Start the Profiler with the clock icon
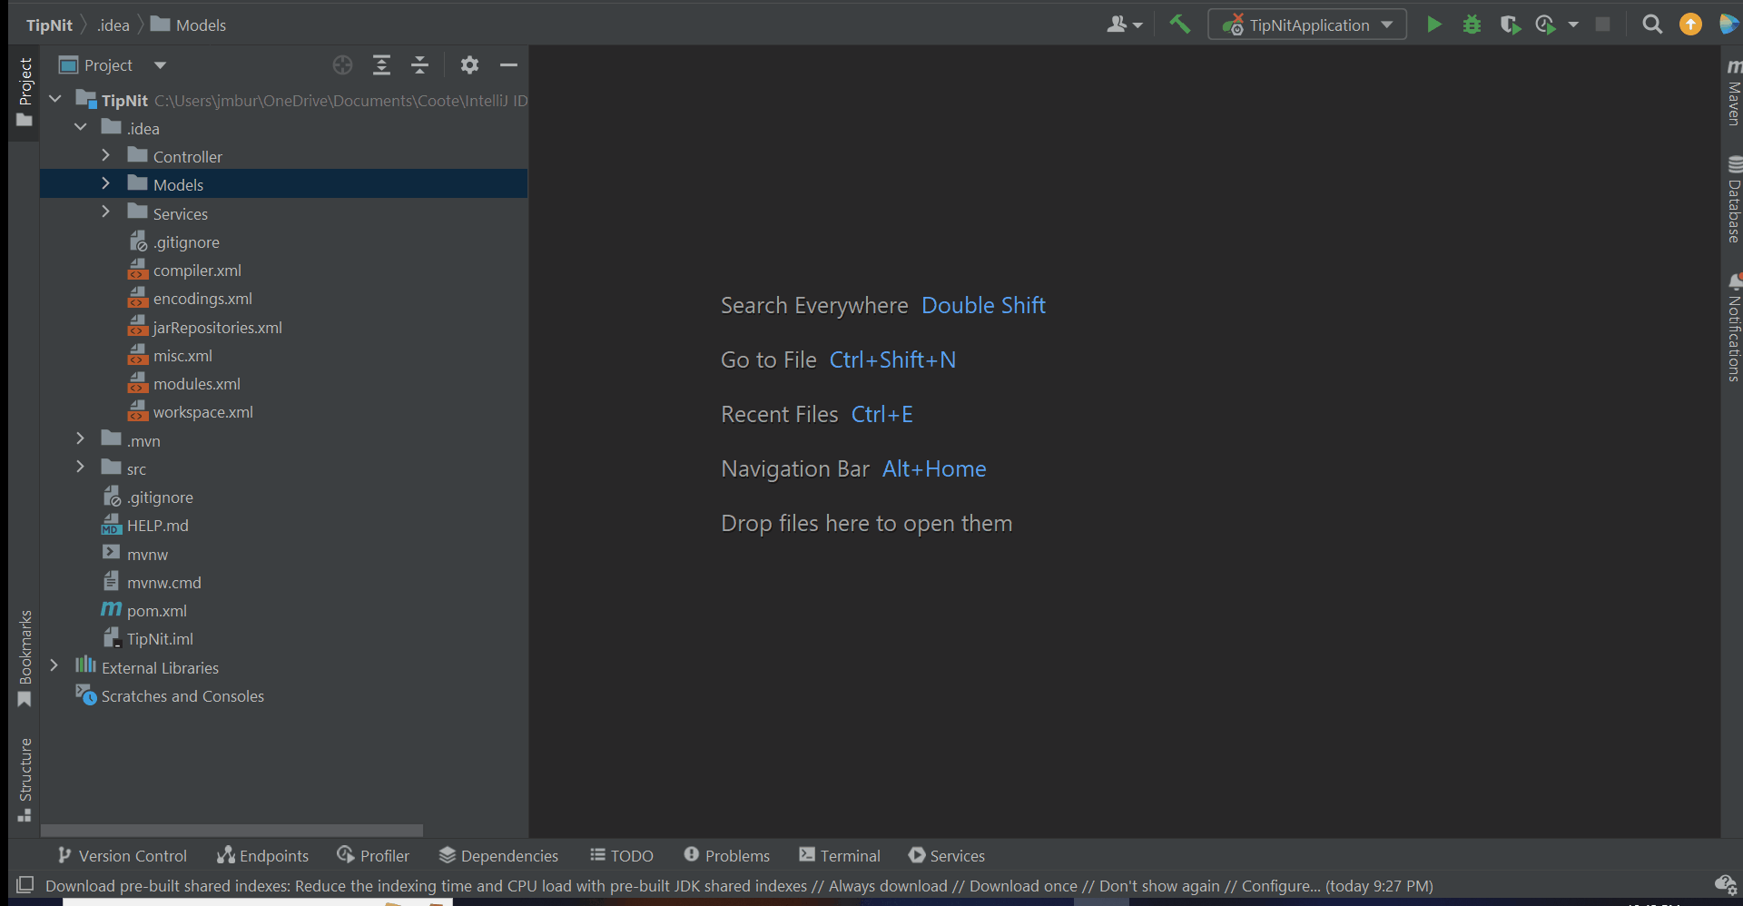This screenshot has width=1743, height=906. click(x=1547, y=25)
